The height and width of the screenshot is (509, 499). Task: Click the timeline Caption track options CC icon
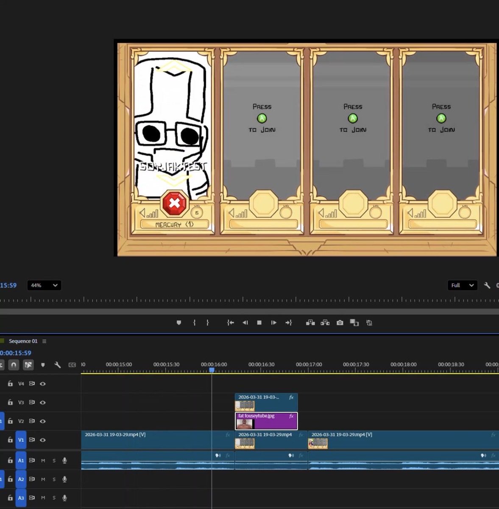[x=72, y=365]
